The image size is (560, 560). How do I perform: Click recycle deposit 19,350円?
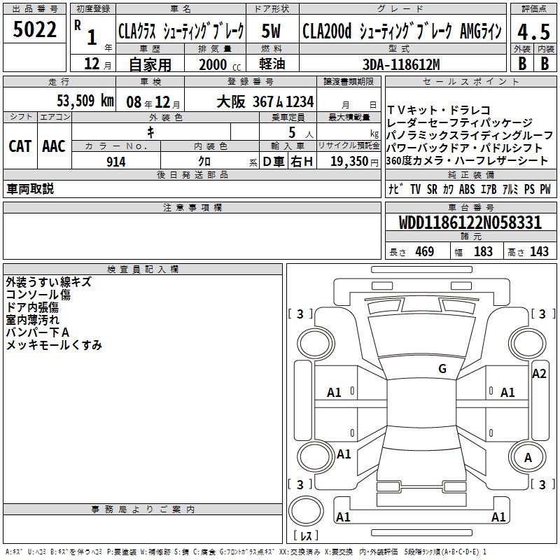tap(354, 162)
